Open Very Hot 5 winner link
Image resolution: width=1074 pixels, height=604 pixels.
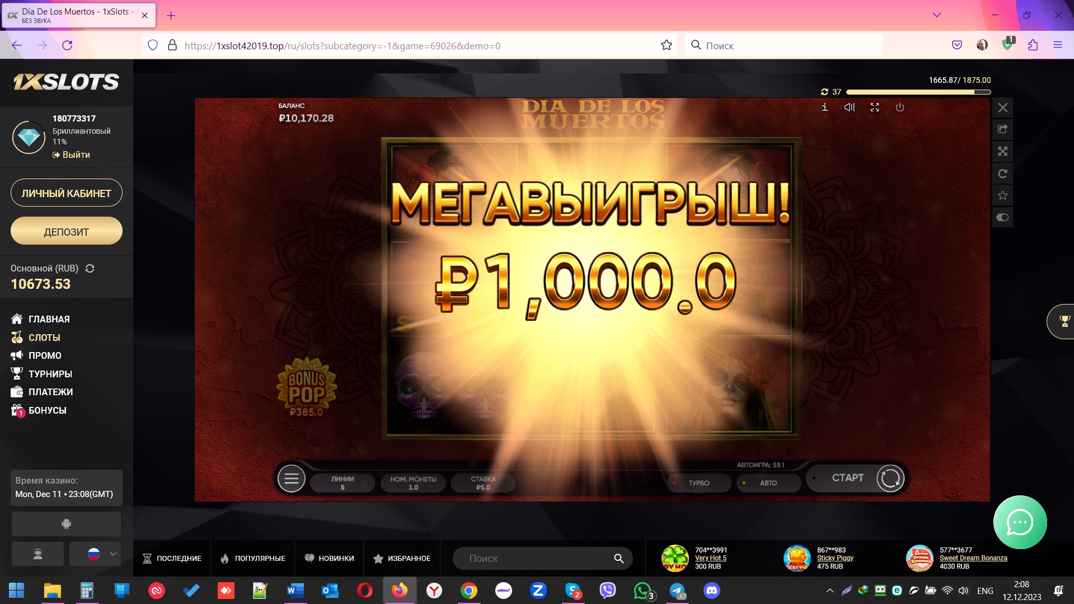tap(711, 558)
